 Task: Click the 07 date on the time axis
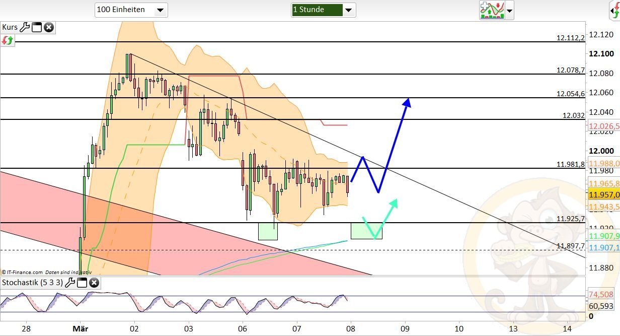tap(296, 328)
